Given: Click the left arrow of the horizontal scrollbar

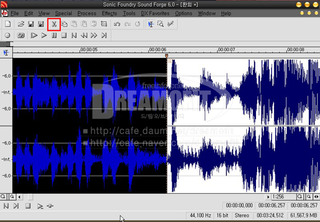Looking at the screenshot, I should pos(19,197).
